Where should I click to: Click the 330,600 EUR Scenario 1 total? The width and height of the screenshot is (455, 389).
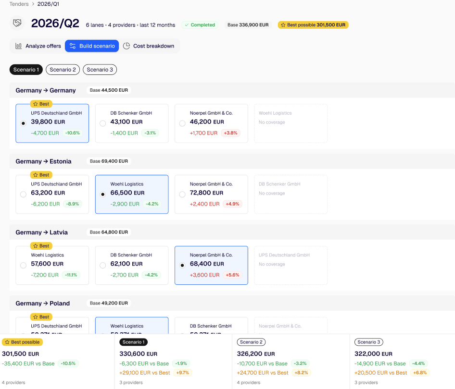tap(139, 354)
